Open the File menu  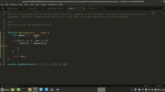[x=2, y=5]
